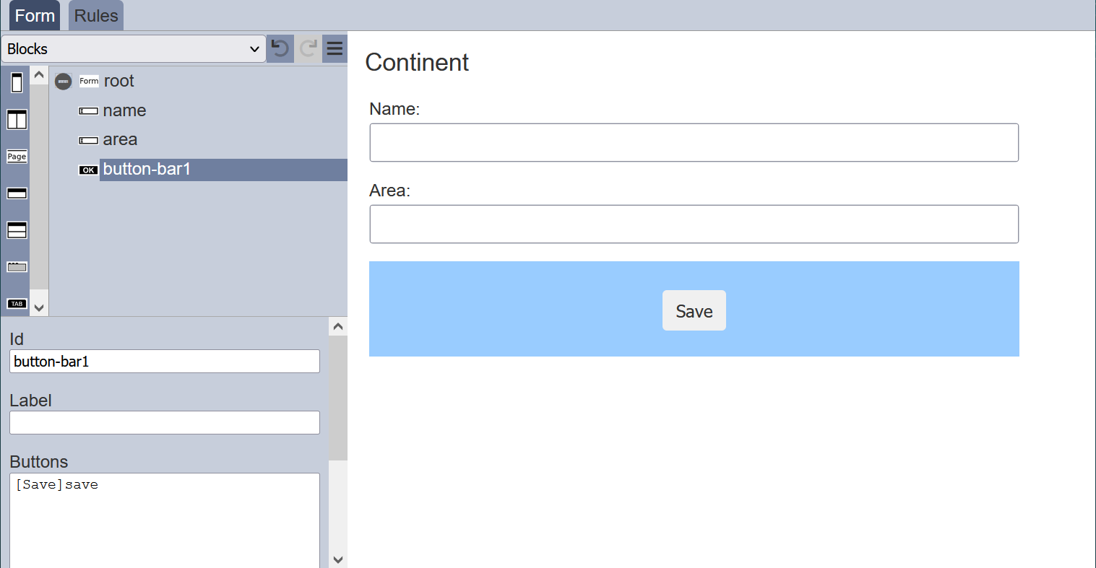1096x568 pixels.
Task: Click properties panel scroll up arrow
Action: click(x=338, y=327)
